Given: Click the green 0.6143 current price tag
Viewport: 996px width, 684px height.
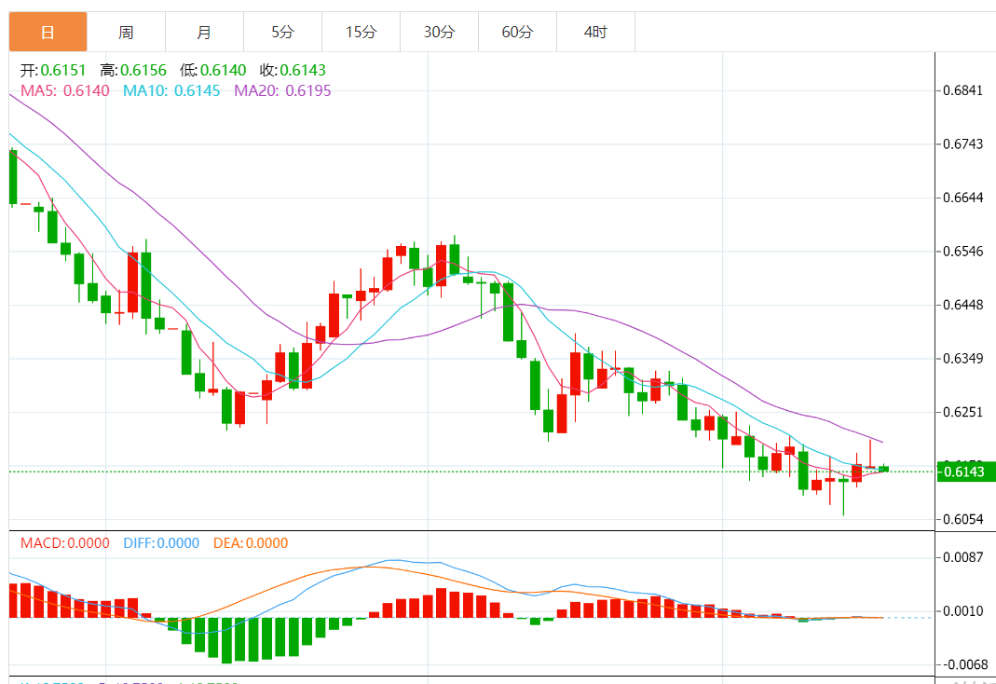Looking at the screenshot, I should (x=965, y=472).
